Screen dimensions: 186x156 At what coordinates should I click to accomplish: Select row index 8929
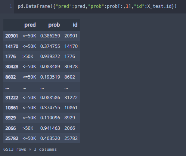[10, 118]
